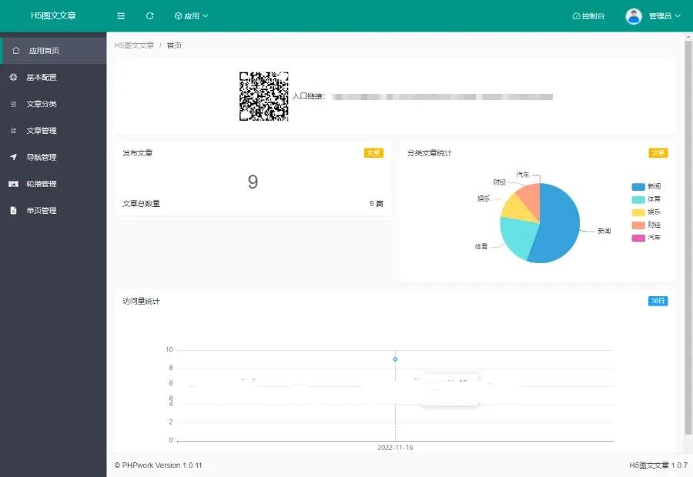Open 基本配置 in the sidebar

(53, 77)
